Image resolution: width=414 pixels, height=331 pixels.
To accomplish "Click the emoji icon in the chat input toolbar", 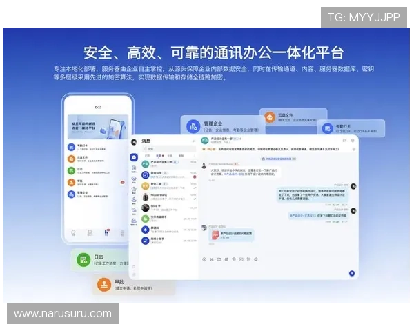I will pyautogui.click(x=204, y=259).
